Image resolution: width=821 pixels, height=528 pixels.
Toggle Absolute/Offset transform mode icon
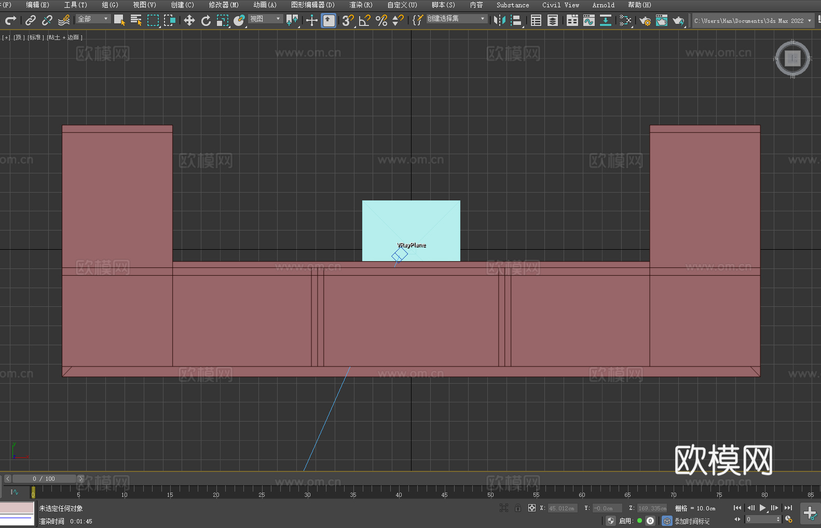pos(531,508)
